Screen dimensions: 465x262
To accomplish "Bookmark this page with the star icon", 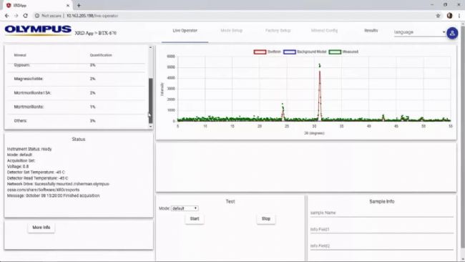I will 438,16.
